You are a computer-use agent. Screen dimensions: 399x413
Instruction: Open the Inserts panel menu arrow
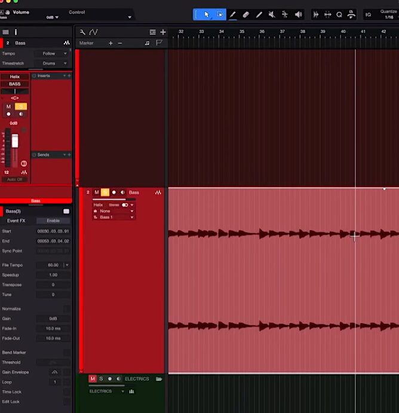click(65, 76)
